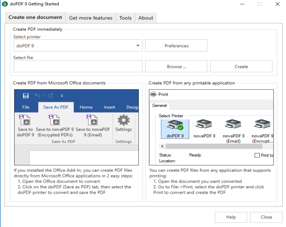Click the Help button
Image resolution: width=286 pixels, height=227 pixels.
coord(231,217)
